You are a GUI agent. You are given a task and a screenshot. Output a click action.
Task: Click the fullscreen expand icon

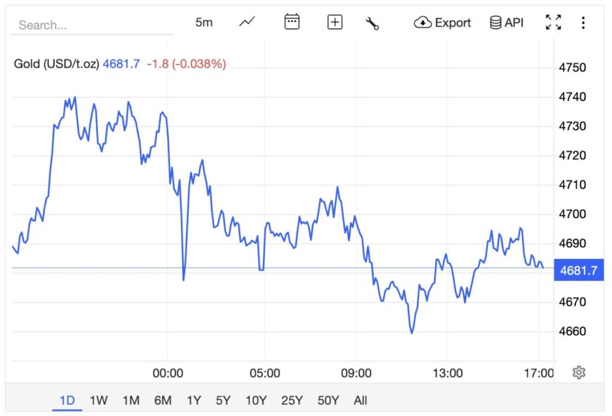coord(553,23)
